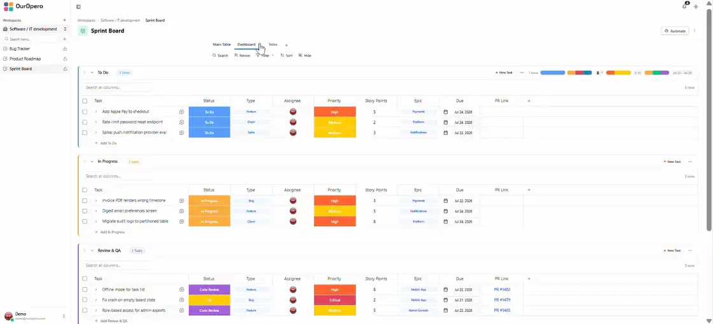Check the Role-based access for admin exports row

85,311
